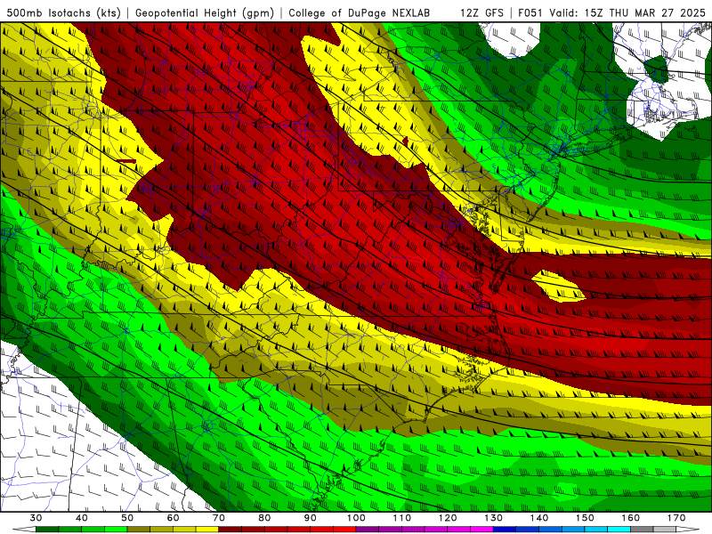Click the legend value "50"
712x534 pixels.
coord(127,518)
